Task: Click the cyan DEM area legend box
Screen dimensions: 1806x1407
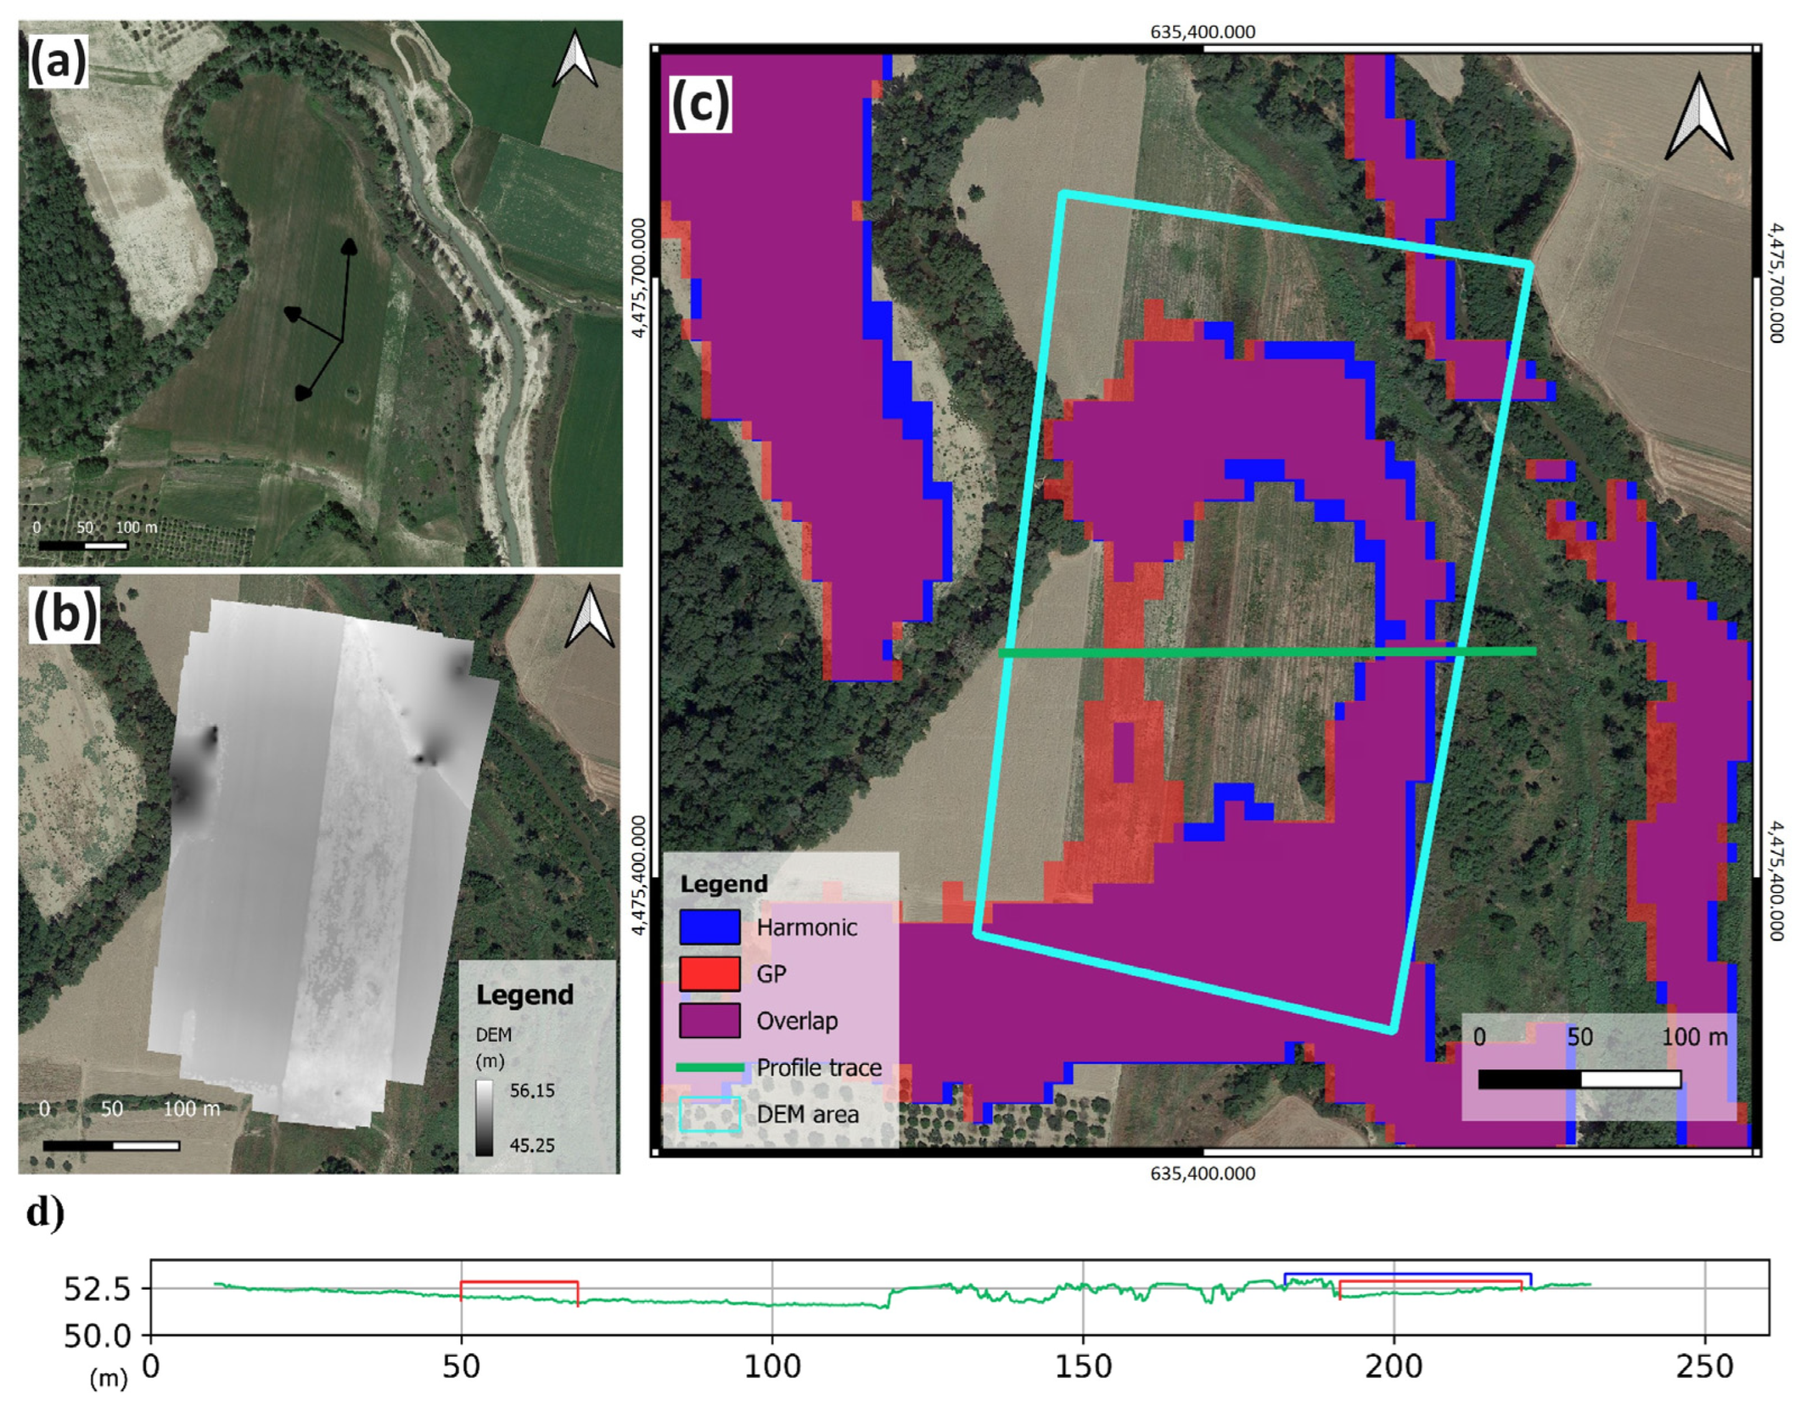Action: tap(710, 1114)
